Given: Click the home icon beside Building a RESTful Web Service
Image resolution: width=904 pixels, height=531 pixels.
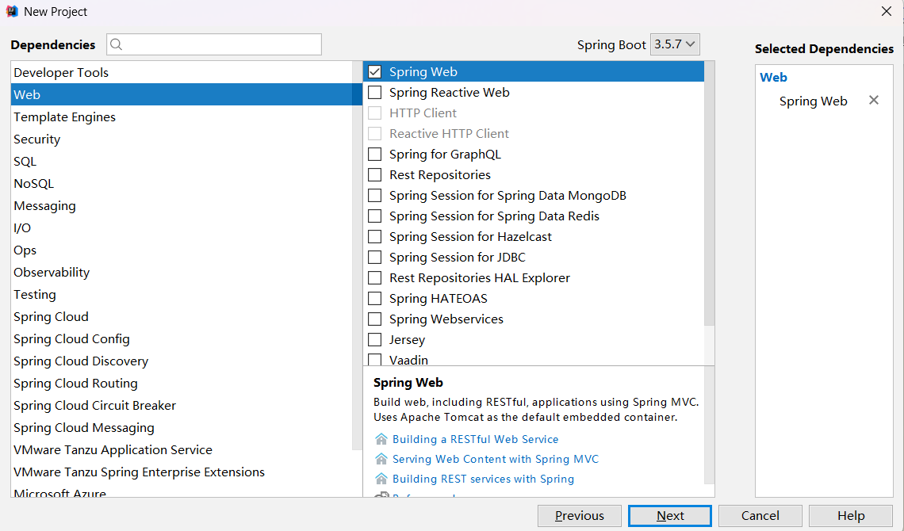Looking at the screenshot, I should pos(381,439).
